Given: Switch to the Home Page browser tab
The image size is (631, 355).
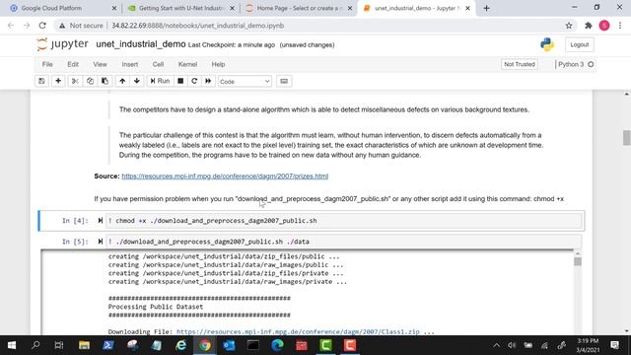Looking at the screenshot, I should point(298,8).
